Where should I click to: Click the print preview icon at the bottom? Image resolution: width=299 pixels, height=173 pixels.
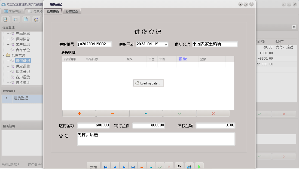click(189, 167)
